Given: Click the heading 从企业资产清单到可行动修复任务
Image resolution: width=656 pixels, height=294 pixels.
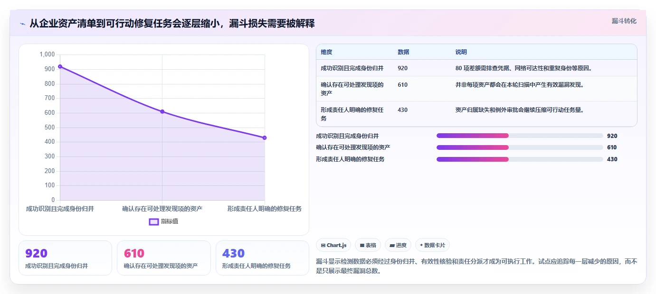Looking at the screenshot, I should pos(172,23).
